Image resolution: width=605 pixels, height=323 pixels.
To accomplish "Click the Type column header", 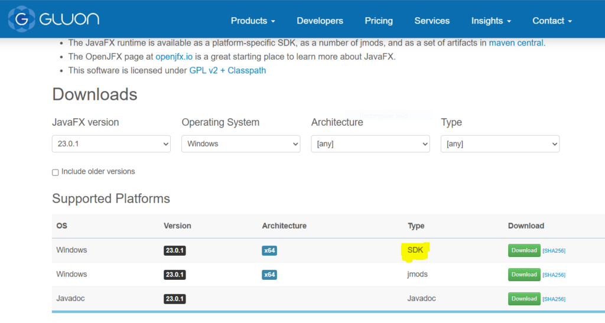I will pyautogui.click(x=416, y=226).
